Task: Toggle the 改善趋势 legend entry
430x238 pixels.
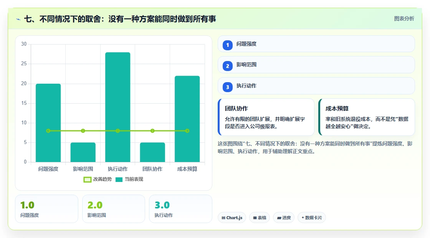Action: pyautogui.click(x=98, y=179)
